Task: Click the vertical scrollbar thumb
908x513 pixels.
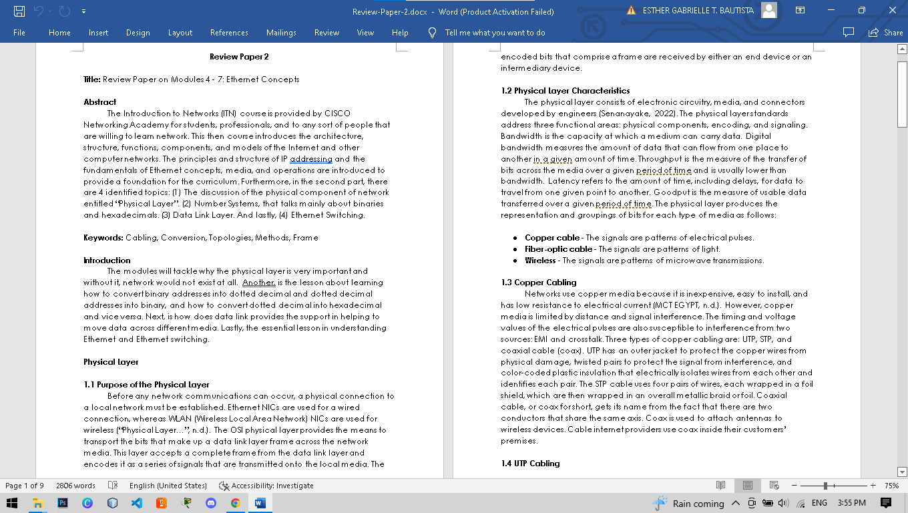Action: pyautogui.click(x=902, y=93)
